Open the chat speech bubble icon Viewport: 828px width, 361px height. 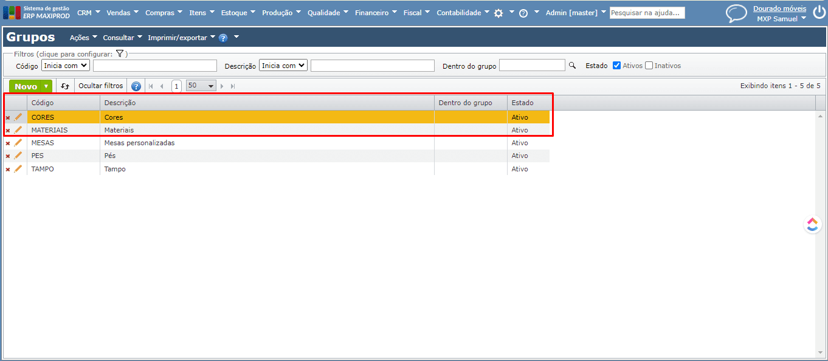pos(736,13)
